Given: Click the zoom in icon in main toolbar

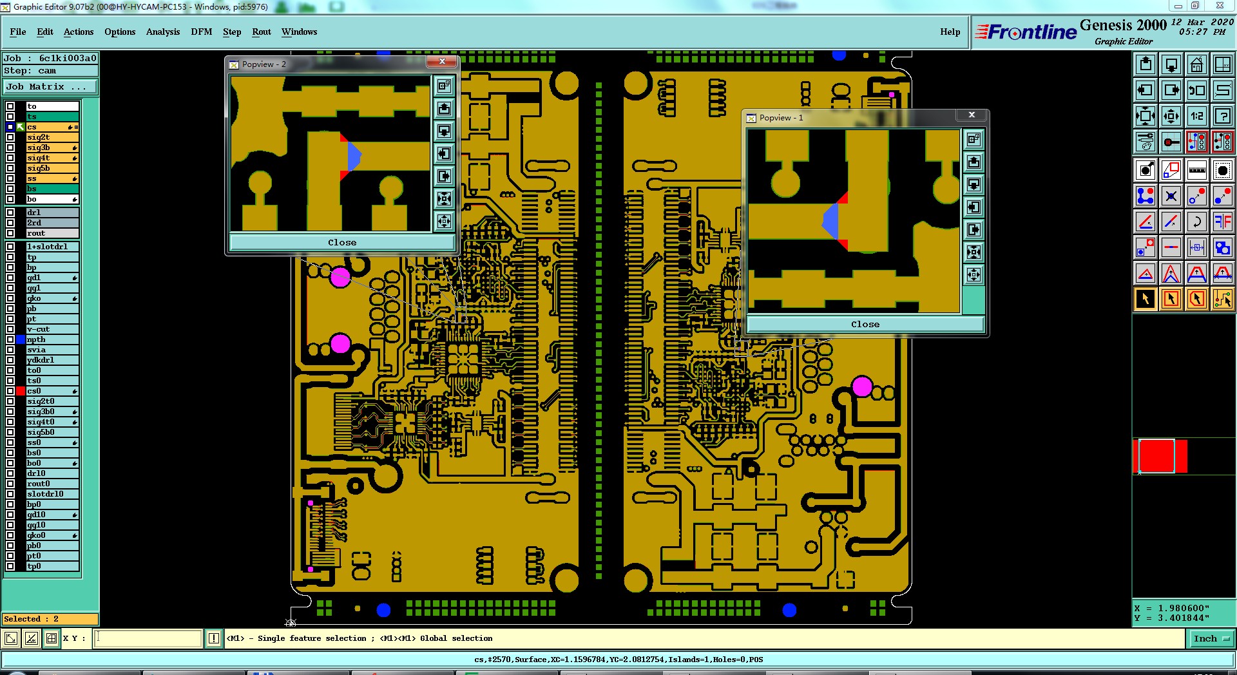Looking at the screenshot, I should pyautogui.click(x=1146, y=116).
